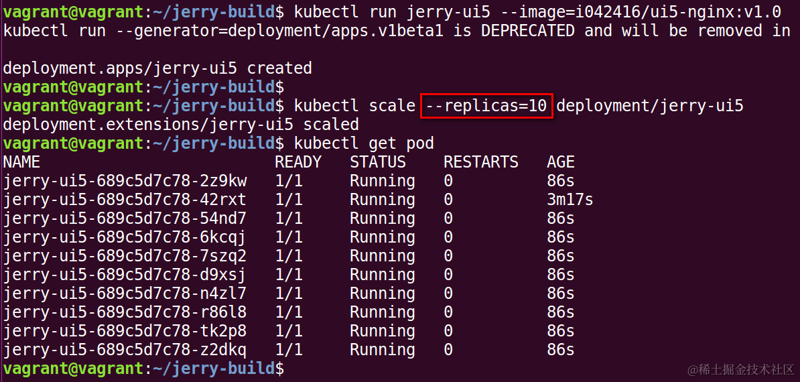The width and height of the screenshot is (800, 382).
Task: Click Running status of pod z2dkq
Action: [x=383, y=350]
